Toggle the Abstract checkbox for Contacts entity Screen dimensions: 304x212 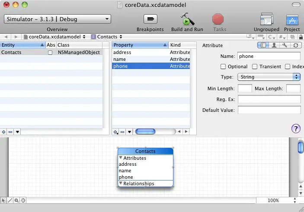click(x=50, y=53)
